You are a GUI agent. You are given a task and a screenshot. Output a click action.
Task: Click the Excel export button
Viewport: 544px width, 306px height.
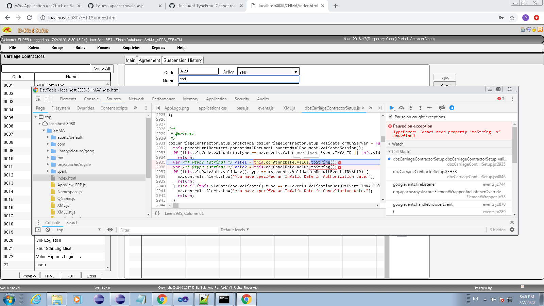(91, 275)
